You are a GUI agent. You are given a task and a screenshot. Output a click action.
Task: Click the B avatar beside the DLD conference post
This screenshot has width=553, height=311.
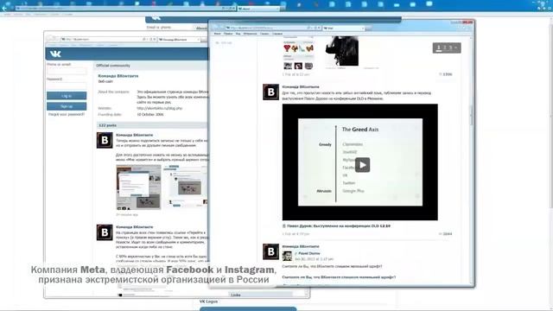(x=270, y=92)
